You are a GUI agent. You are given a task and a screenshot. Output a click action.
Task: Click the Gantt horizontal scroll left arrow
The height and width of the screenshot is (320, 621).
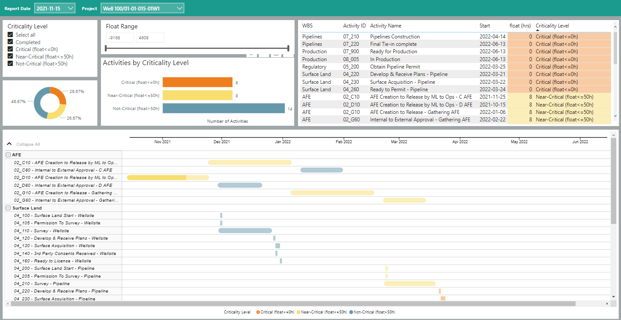point(7,303)
